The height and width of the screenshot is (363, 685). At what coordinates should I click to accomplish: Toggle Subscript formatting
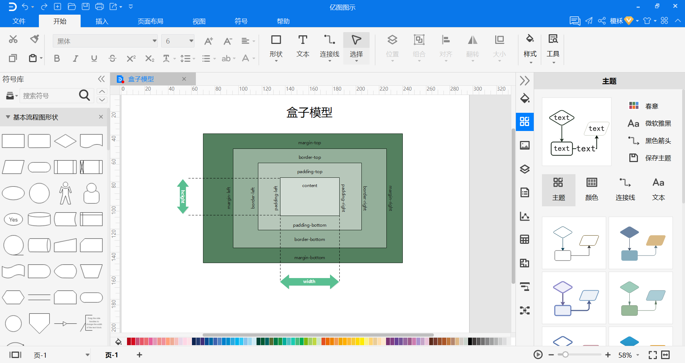click(x=150, y=58)
